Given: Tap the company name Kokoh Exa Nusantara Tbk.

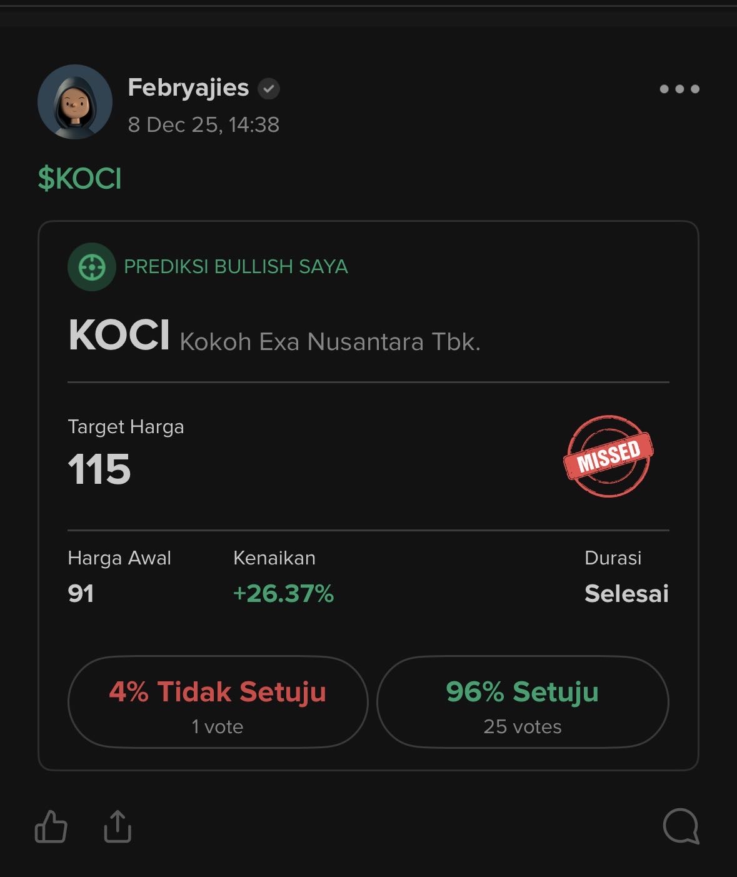Looking at the screenshot, I should tap(330, 342).
